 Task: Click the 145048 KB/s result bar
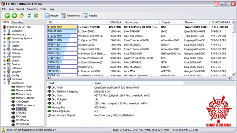63,27
